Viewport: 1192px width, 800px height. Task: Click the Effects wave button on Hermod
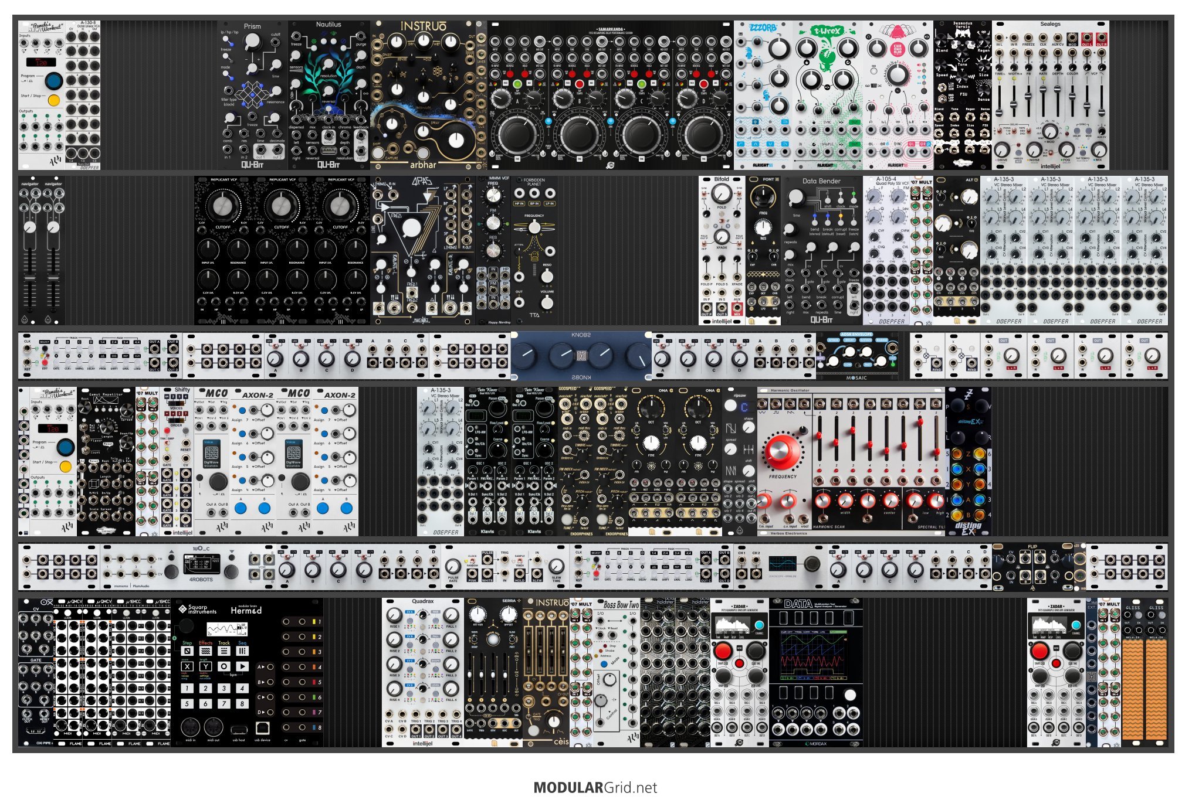205,651
